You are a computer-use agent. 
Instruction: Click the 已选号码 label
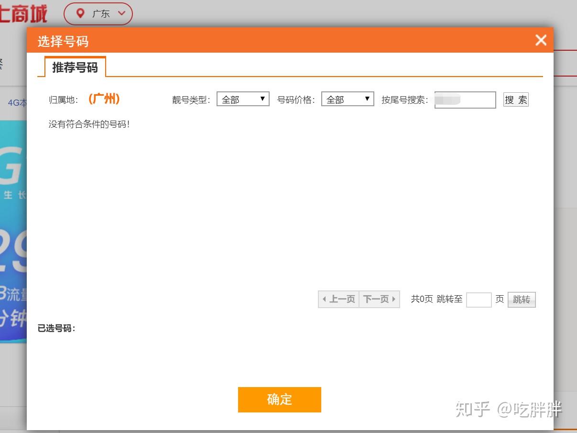click(56, 328)
